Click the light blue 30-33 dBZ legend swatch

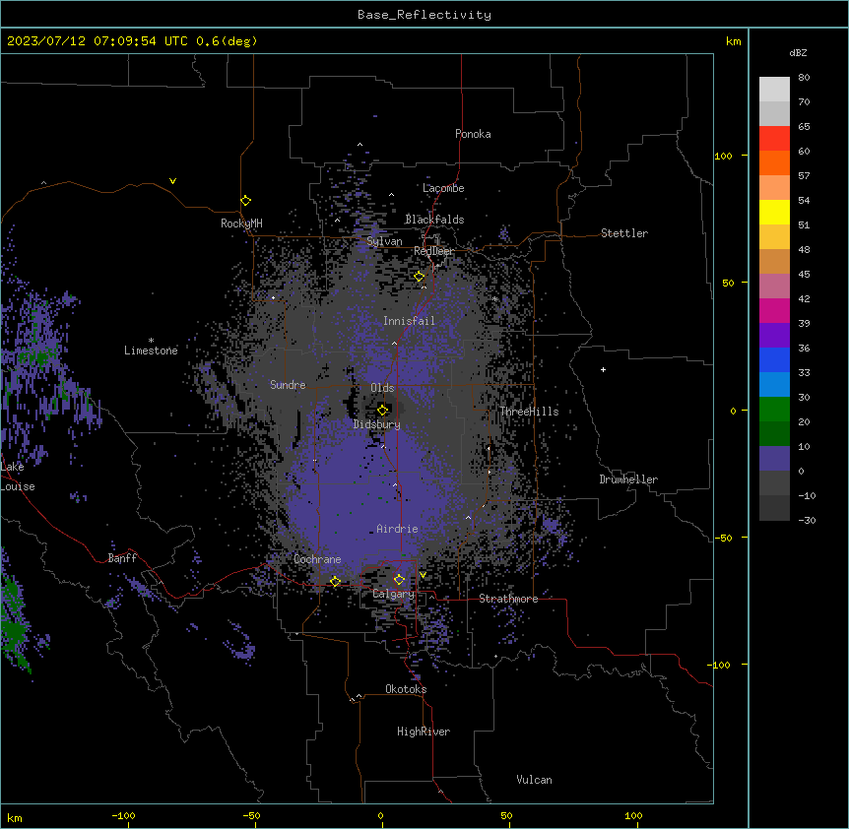pyautogui.click(x=774, y=385)
